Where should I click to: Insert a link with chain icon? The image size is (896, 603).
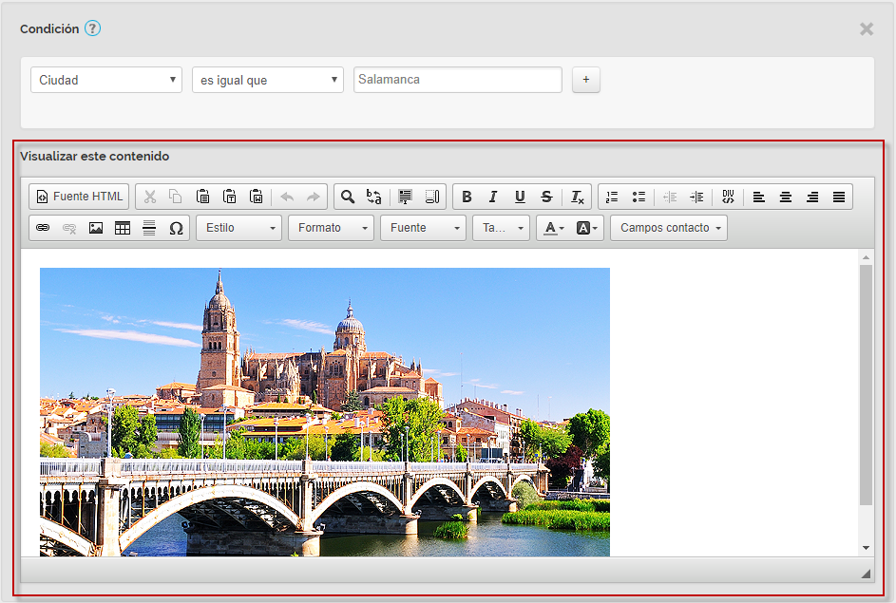43,228
